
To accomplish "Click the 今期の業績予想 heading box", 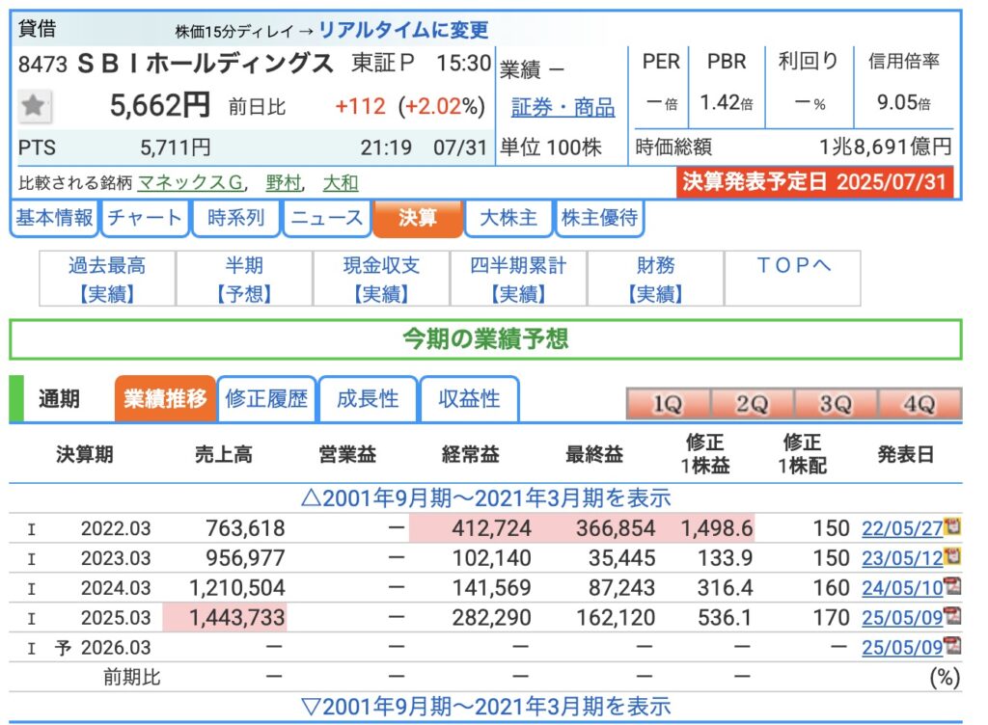I will (x=486, y=339).
